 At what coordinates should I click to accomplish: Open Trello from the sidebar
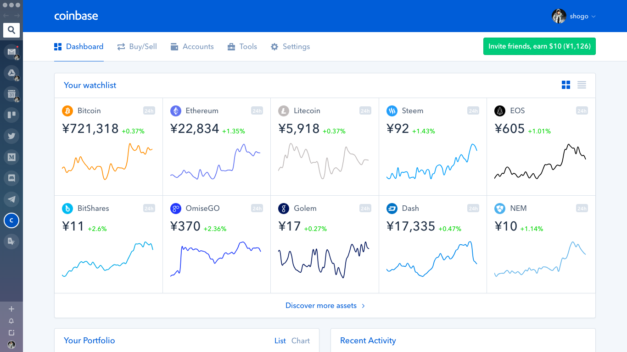(x=11, y=115)
